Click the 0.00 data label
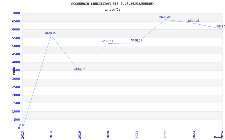The height and width of the screenshot is (140, 225). point(22,125)
